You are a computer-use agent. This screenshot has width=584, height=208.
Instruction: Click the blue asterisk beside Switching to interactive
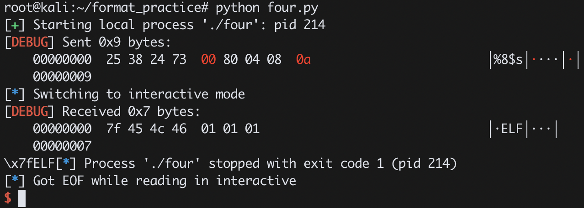[x=15, y=94]
